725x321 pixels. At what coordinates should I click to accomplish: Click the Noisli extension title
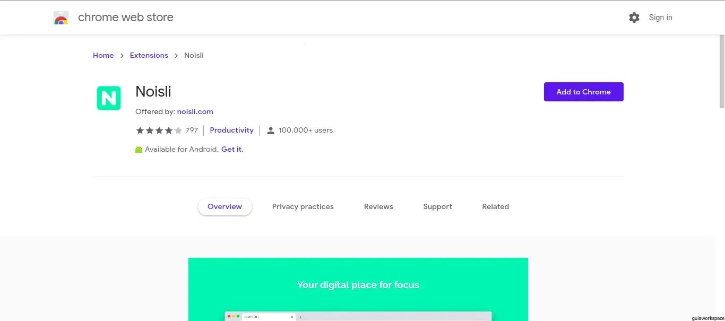coord(153,91)
